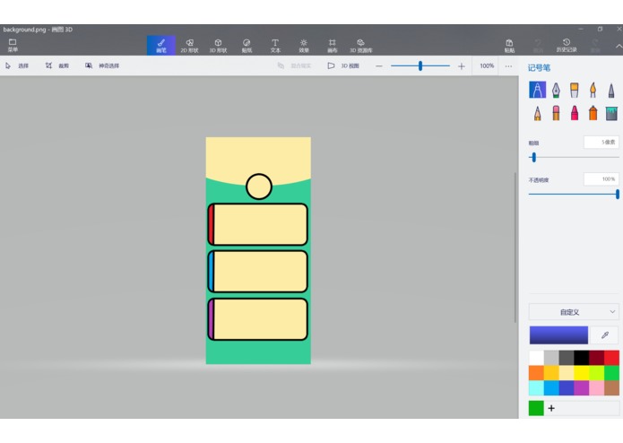623x443 pixels.
Task: Select the Spray can tool
Action: coord(593,113)
